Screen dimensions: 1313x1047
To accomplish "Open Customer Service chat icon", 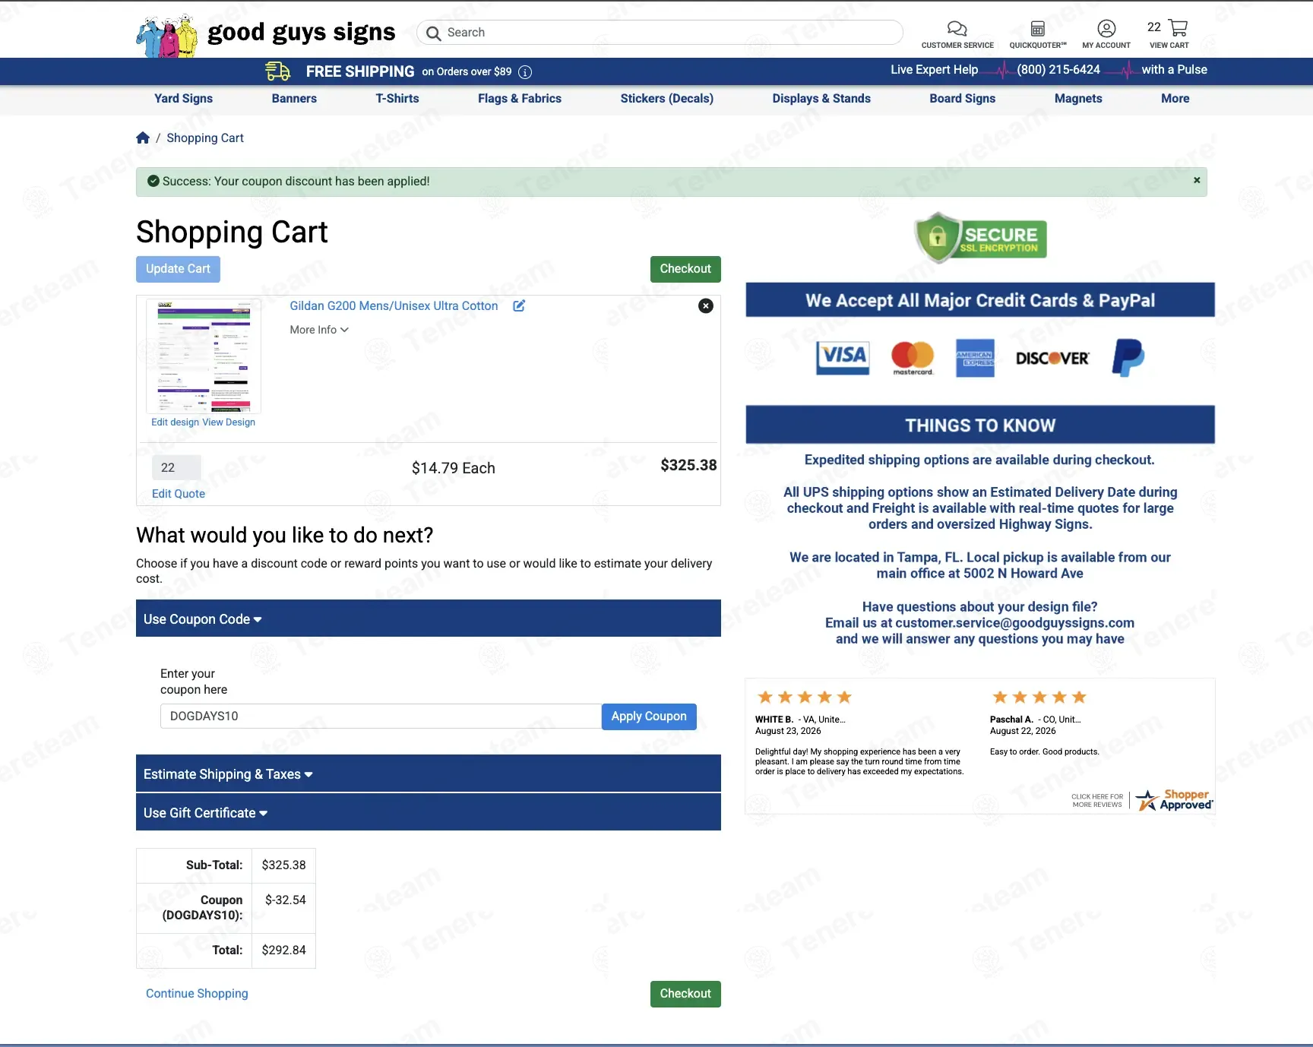I will point(957,29).
